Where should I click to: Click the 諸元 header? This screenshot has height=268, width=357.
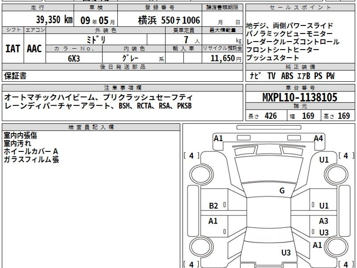click(300, 106)
